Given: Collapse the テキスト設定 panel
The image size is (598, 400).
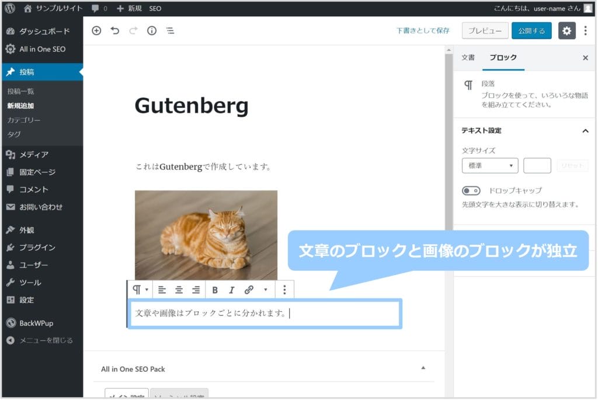Looking at the screenshot, I should click(x=585, y=131).
